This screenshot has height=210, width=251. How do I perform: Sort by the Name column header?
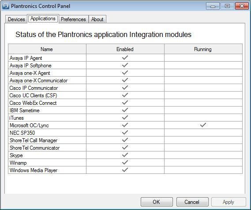47,49
